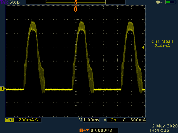The height and width of the screenshot is (133, 178).
Task: Click the Stop acquisition status label
Action: pyautogui.click(x=14, y=2)
